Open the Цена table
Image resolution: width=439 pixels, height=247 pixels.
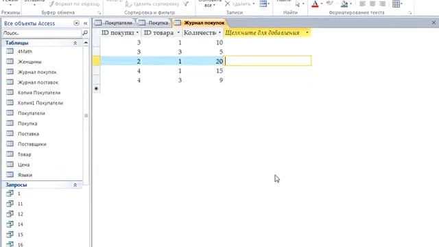[23, 165]
